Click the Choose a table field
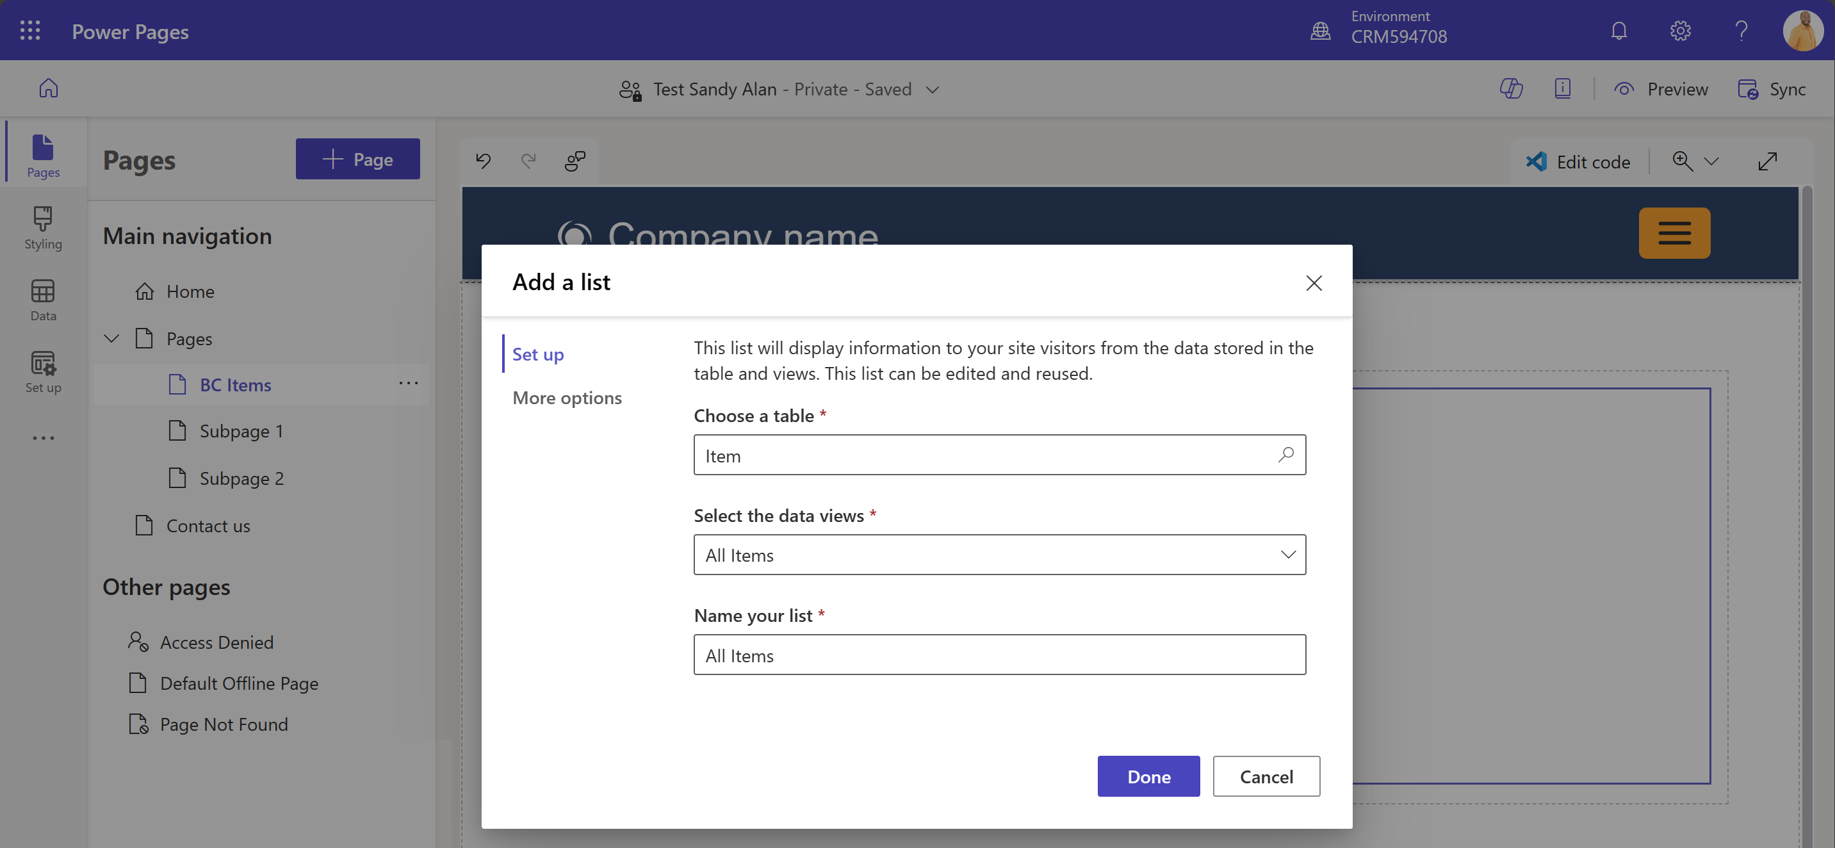This screenshot has height=848, width=1835. pos(999,455)
